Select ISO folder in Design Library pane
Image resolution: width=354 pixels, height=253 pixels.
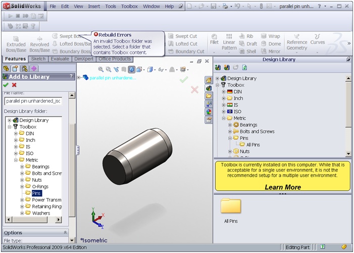pos(237,112)
